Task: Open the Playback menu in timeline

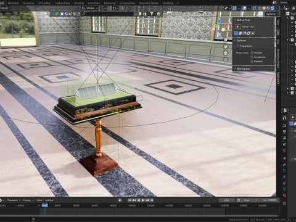Action: (14, 200)
